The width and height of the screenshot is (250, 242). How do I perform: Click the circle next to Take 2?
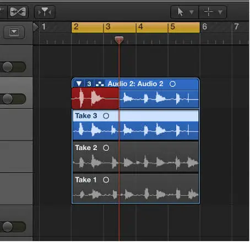pyautogui.click(x=106, y=148)
